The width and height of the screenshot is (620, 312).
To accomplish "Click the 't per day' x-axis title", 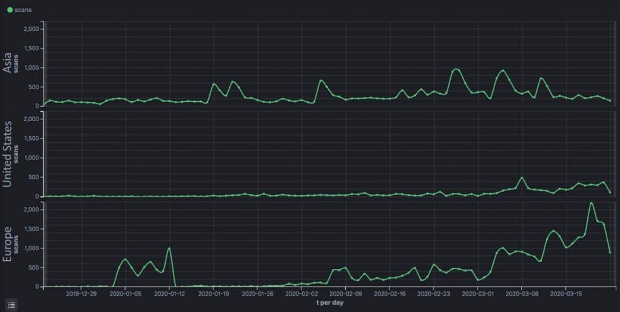I will pos(331,301).
